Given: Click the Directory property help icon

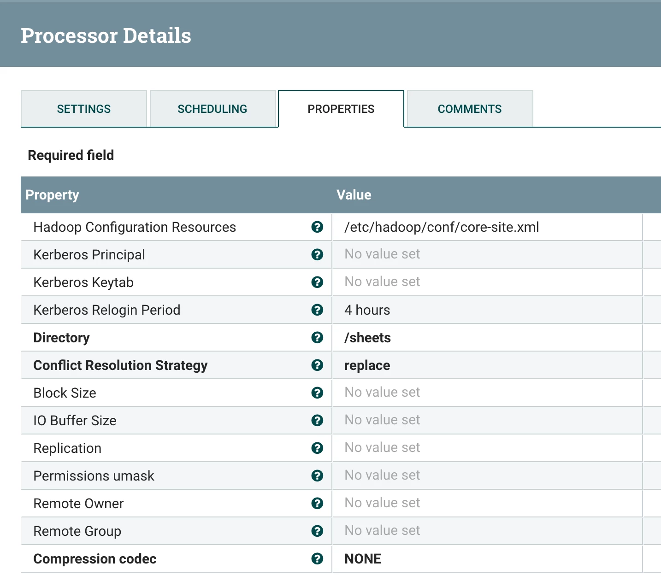Looking at the screenshot, I should (317, 337).
